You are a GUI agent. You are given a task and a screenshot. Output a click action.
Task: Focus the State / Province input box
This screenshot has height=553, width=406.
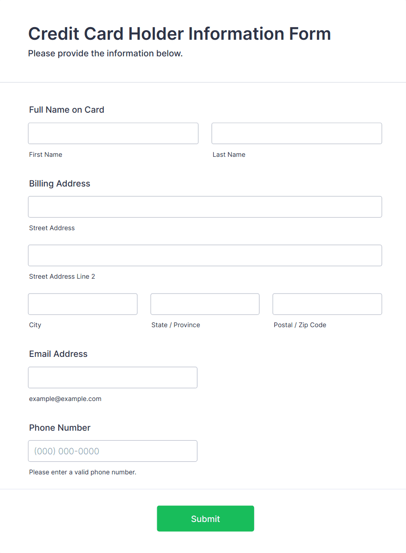pyautogui.click(x=205, y=304)
